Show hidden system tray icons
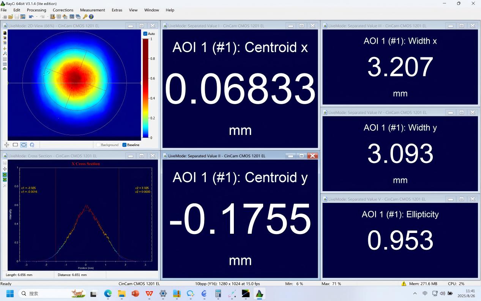 [x=415, y=293]
